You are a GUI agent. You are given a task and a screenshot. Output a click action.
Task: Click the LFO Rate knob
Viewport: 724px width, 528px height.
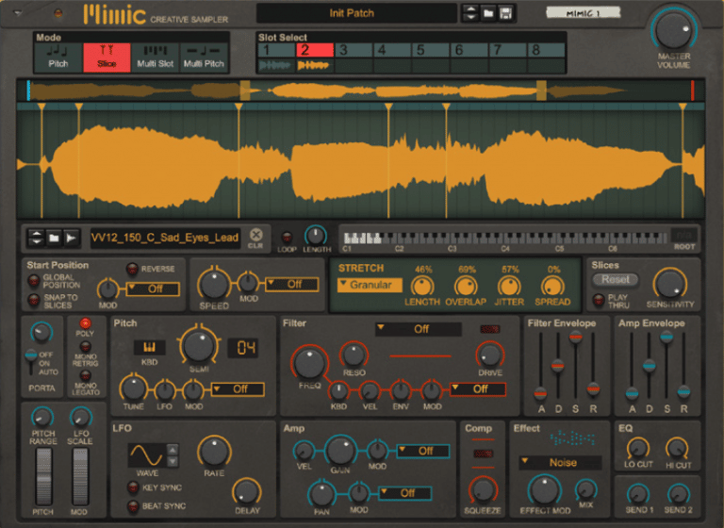click(214, 452)
